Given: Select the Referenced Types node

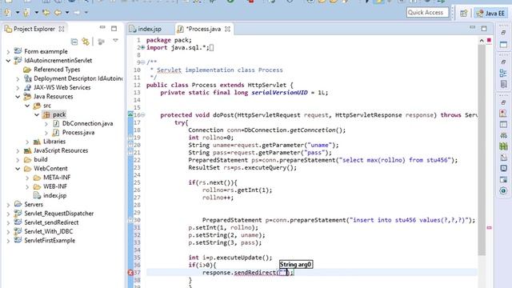Looking at the screenshot, I should tap(52, 70).
